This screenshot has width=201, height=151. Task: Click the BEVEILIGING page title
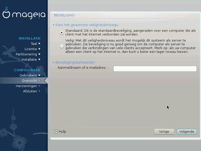click(64, 15)
